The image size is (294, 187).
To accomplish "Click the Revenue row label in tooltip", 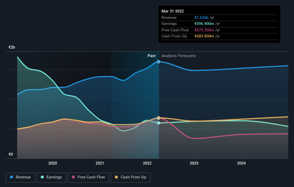I will (169, 17).
